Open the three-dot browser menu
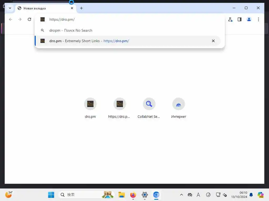 [258, 19]
